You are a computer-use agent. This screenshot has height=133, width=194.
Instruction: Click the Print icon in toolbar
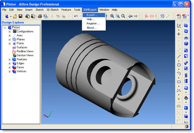pyautogui.click(x=40, y=16)
